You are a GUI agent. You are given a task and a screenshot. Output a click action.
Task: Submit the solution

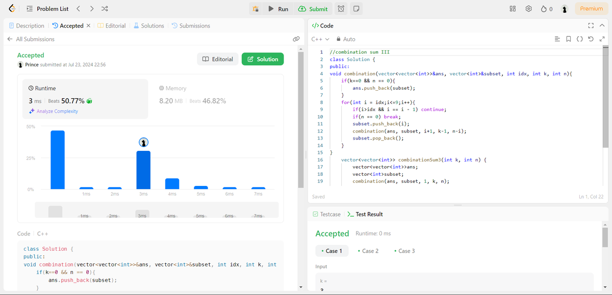(313, 9)
